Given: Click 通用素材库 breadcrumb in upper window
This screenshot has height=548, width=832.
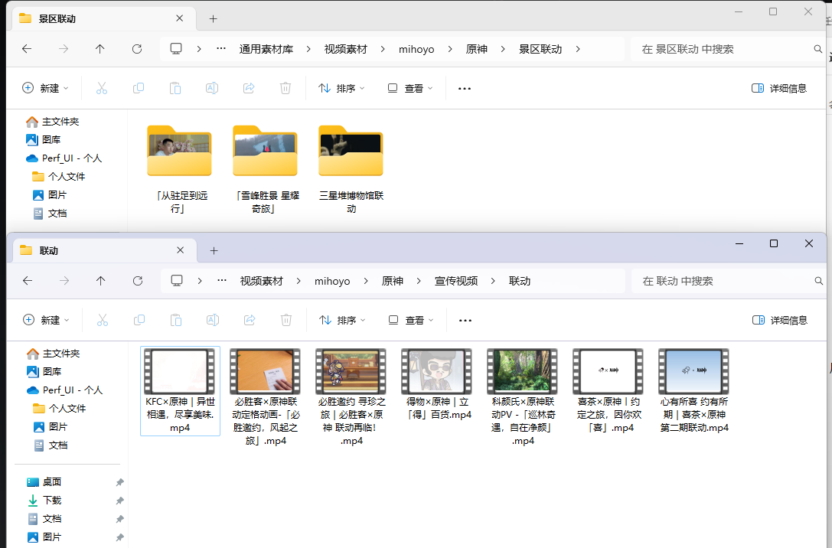Looking at the screenshot, I should coord(266,49).
